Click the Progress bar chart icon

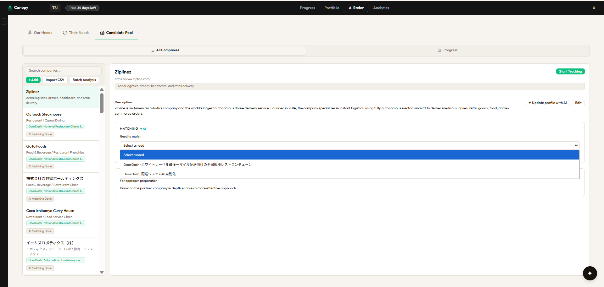[439, 50]
